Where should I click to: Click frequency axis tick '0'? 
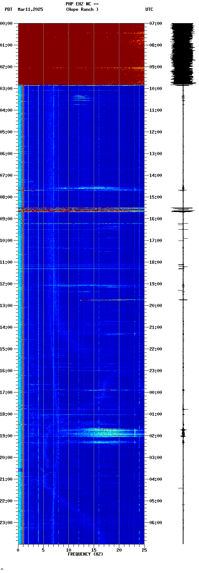(x=18, y=550)
